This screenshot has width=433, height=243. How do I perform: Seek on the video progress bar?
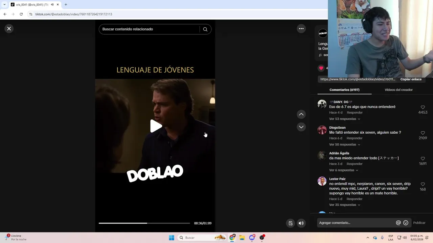[x=144, y=223]
